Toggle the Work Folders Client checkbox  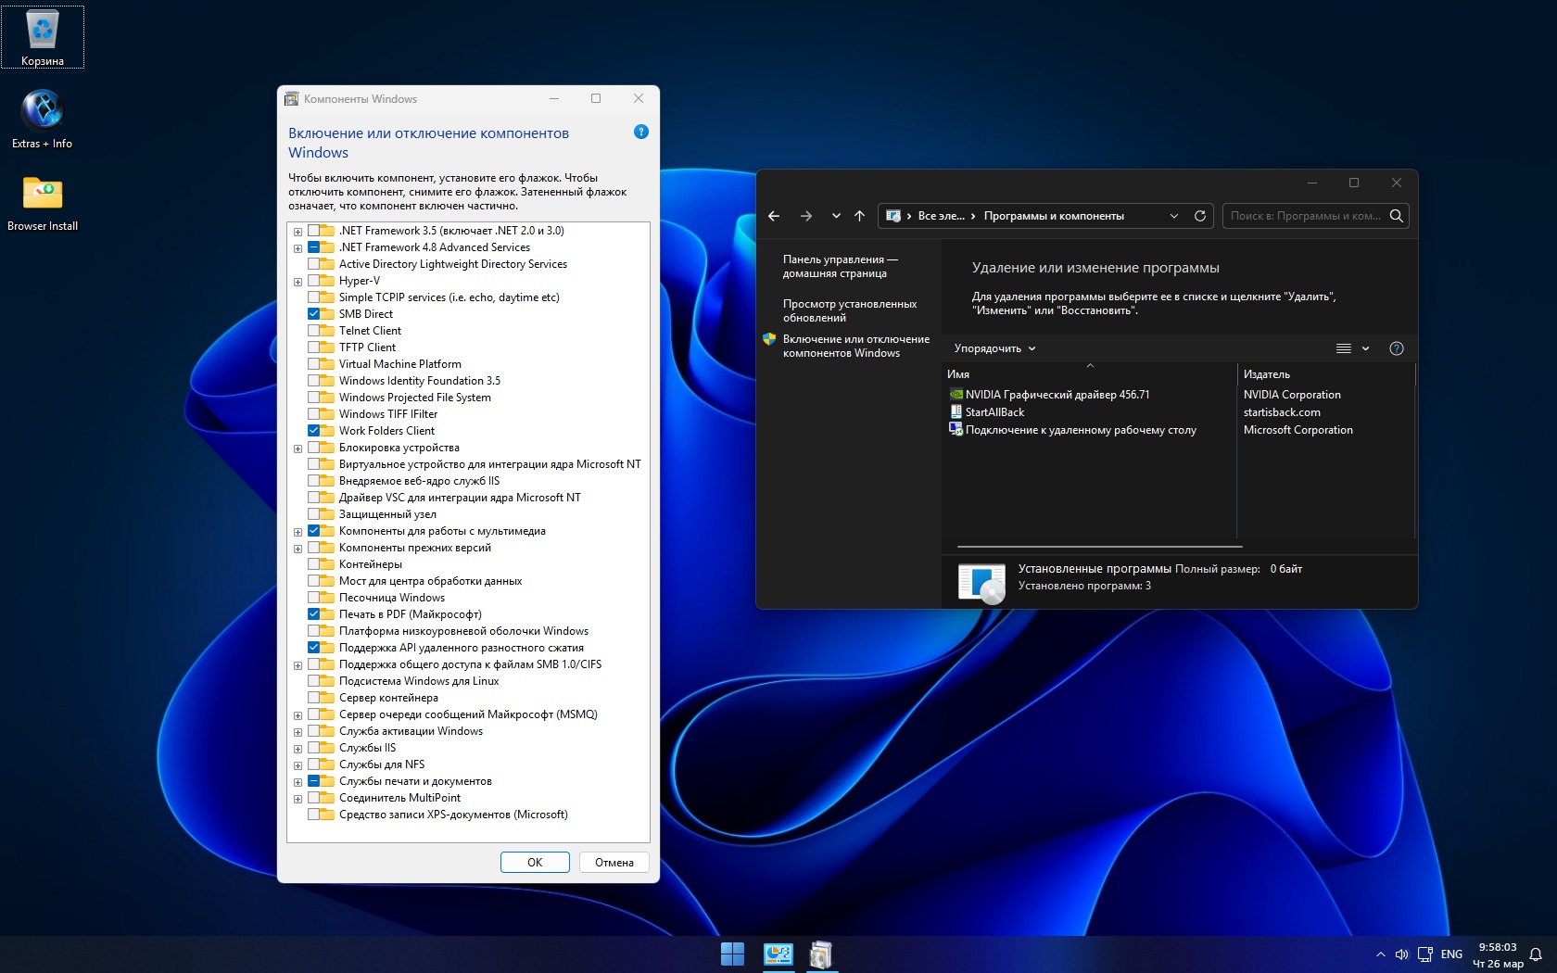pyautogui.click(x=314, y=431)
